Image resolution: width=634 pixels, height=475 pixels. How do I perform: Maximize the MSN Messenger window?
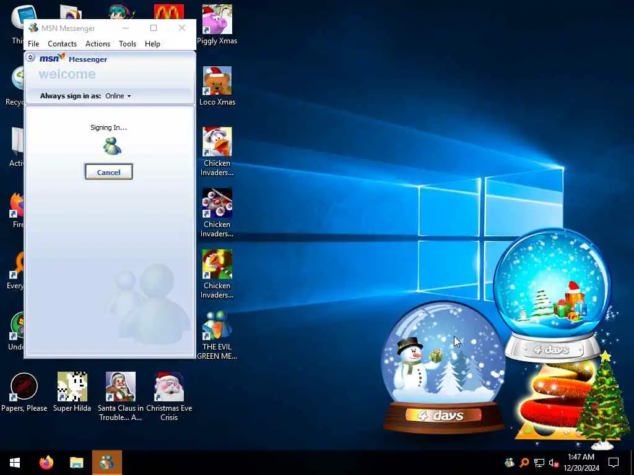click(x=154, y=28)
